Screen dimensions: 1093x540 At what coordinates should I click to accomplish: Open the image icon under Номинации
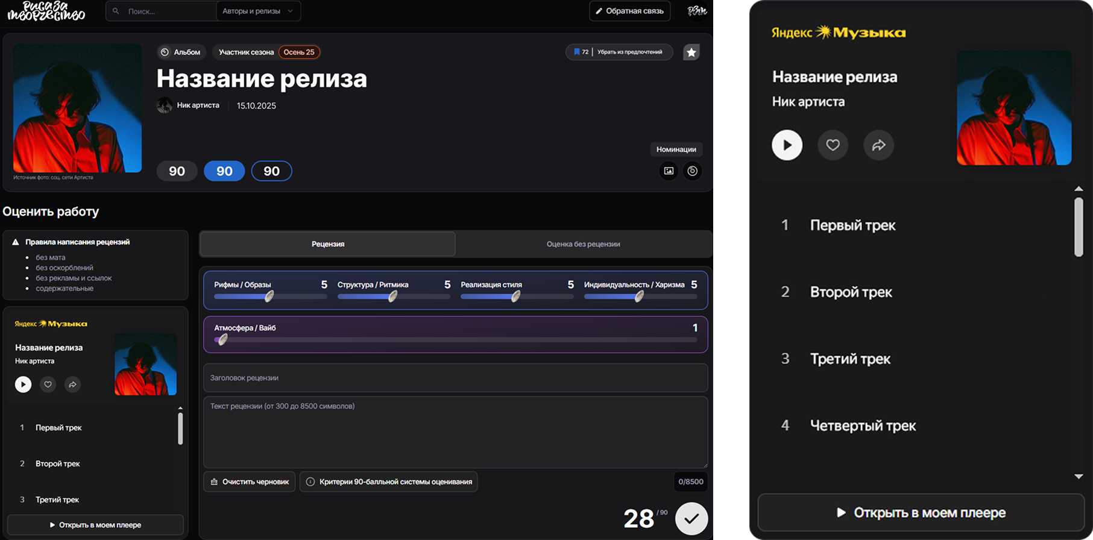669,171
